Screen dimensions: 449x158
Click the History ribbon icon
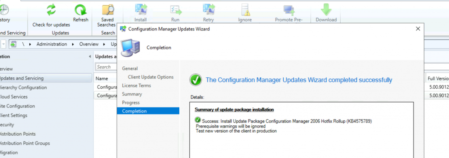pos(4,10)
